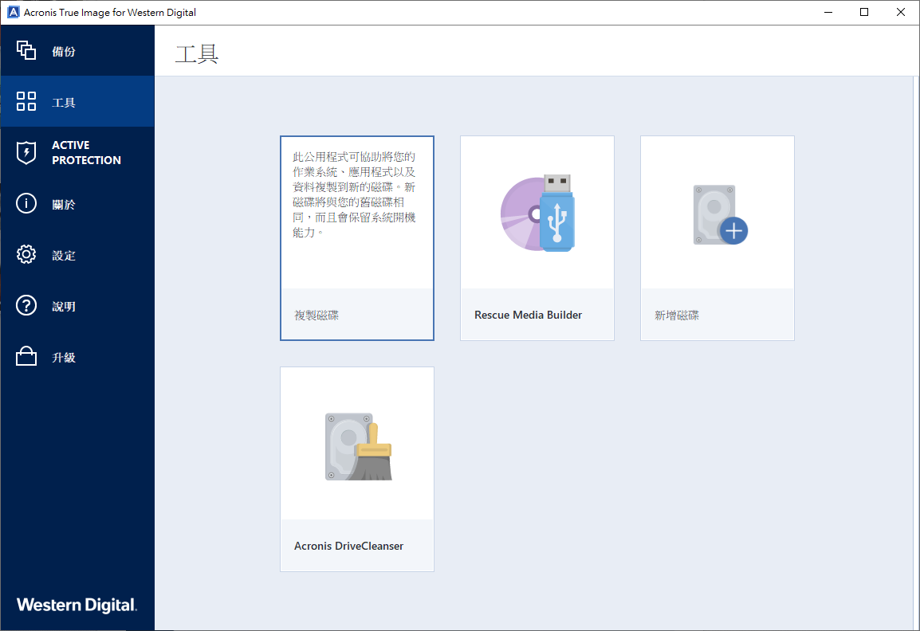Viewport: 920px width, 631px height.
Task: Select the 工具 menu label
Action: 63,103
